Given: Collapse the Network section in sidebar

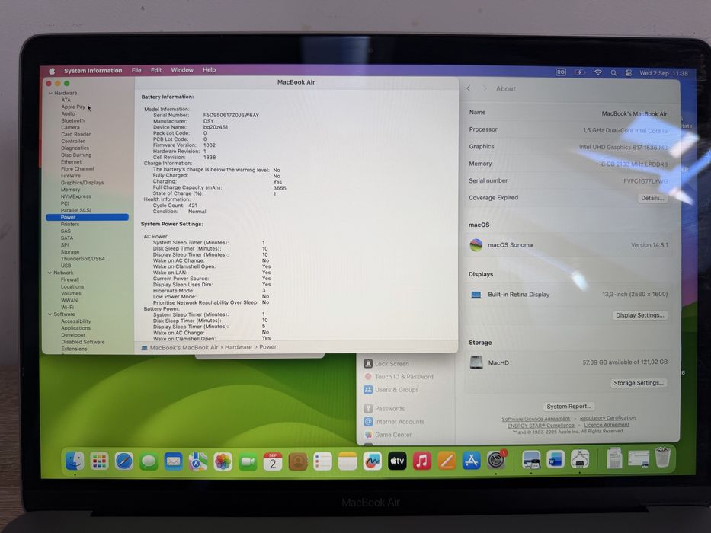Looking at the screenshot, I should click(x=50, y=273).
